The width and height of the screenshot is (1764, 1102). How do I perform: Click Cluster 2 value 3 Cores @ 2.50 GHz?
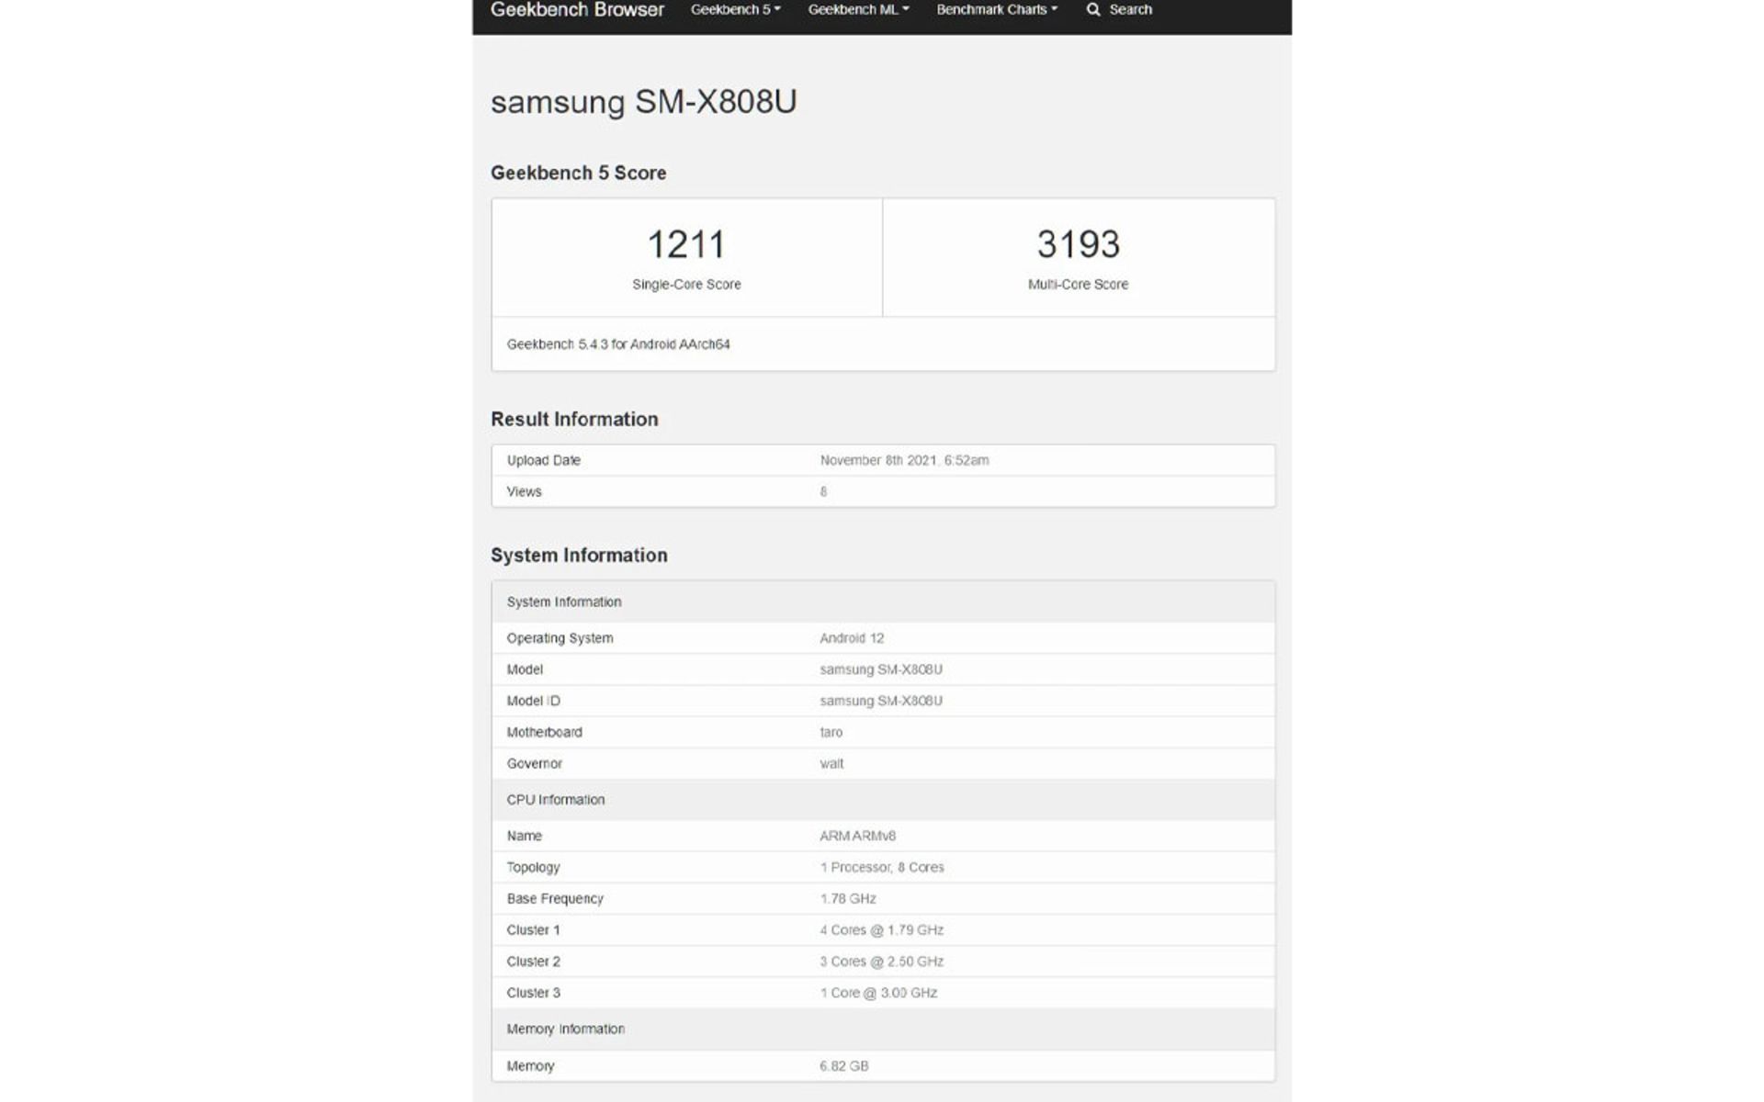882,961
